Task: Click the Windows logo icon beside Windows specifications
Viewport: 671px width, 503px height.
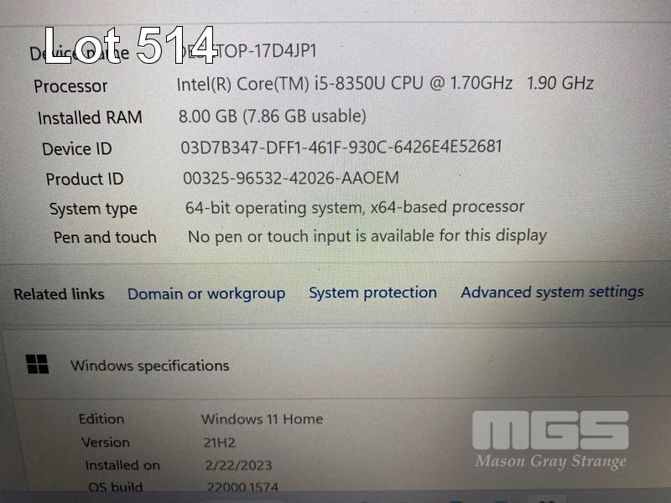Action: click(x=37, y=364)
